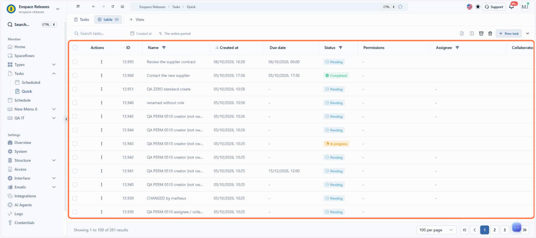
Task: Expand Structure settings
Action: click(x=54, y=160)
